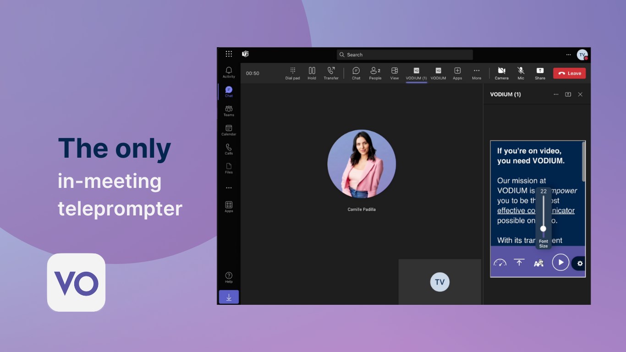Image resolution: width=626 pixels, height=352 pixels.
Task: Toggle the font size control icon
Action: [538, 263]
